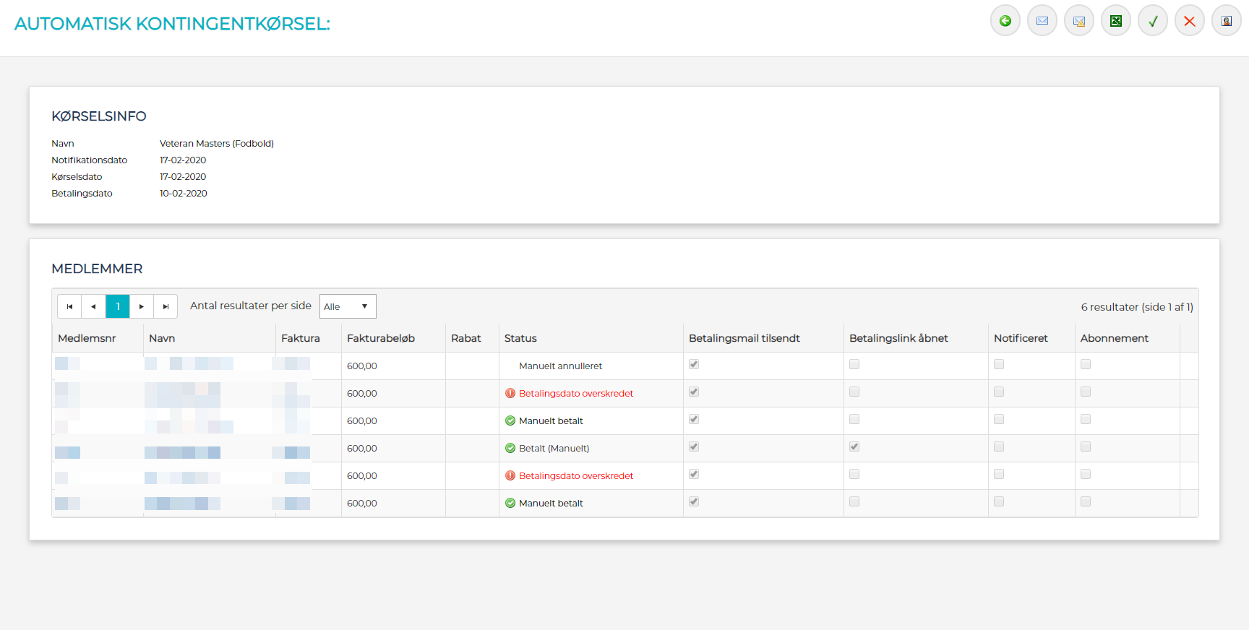Select page 1 in the pager
Viewport: 1249px width, 630px height.
[x=118, y=306]
